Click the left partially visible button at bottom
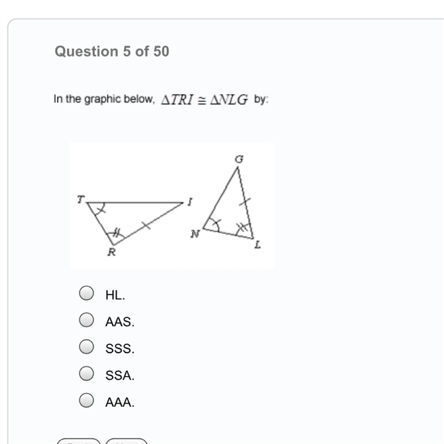This screenshot has height=444, width=444. 79,441
